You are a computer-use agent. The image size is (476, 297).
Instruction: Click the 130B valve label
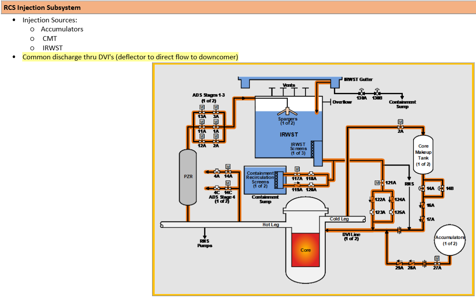(x=377, y=98)
